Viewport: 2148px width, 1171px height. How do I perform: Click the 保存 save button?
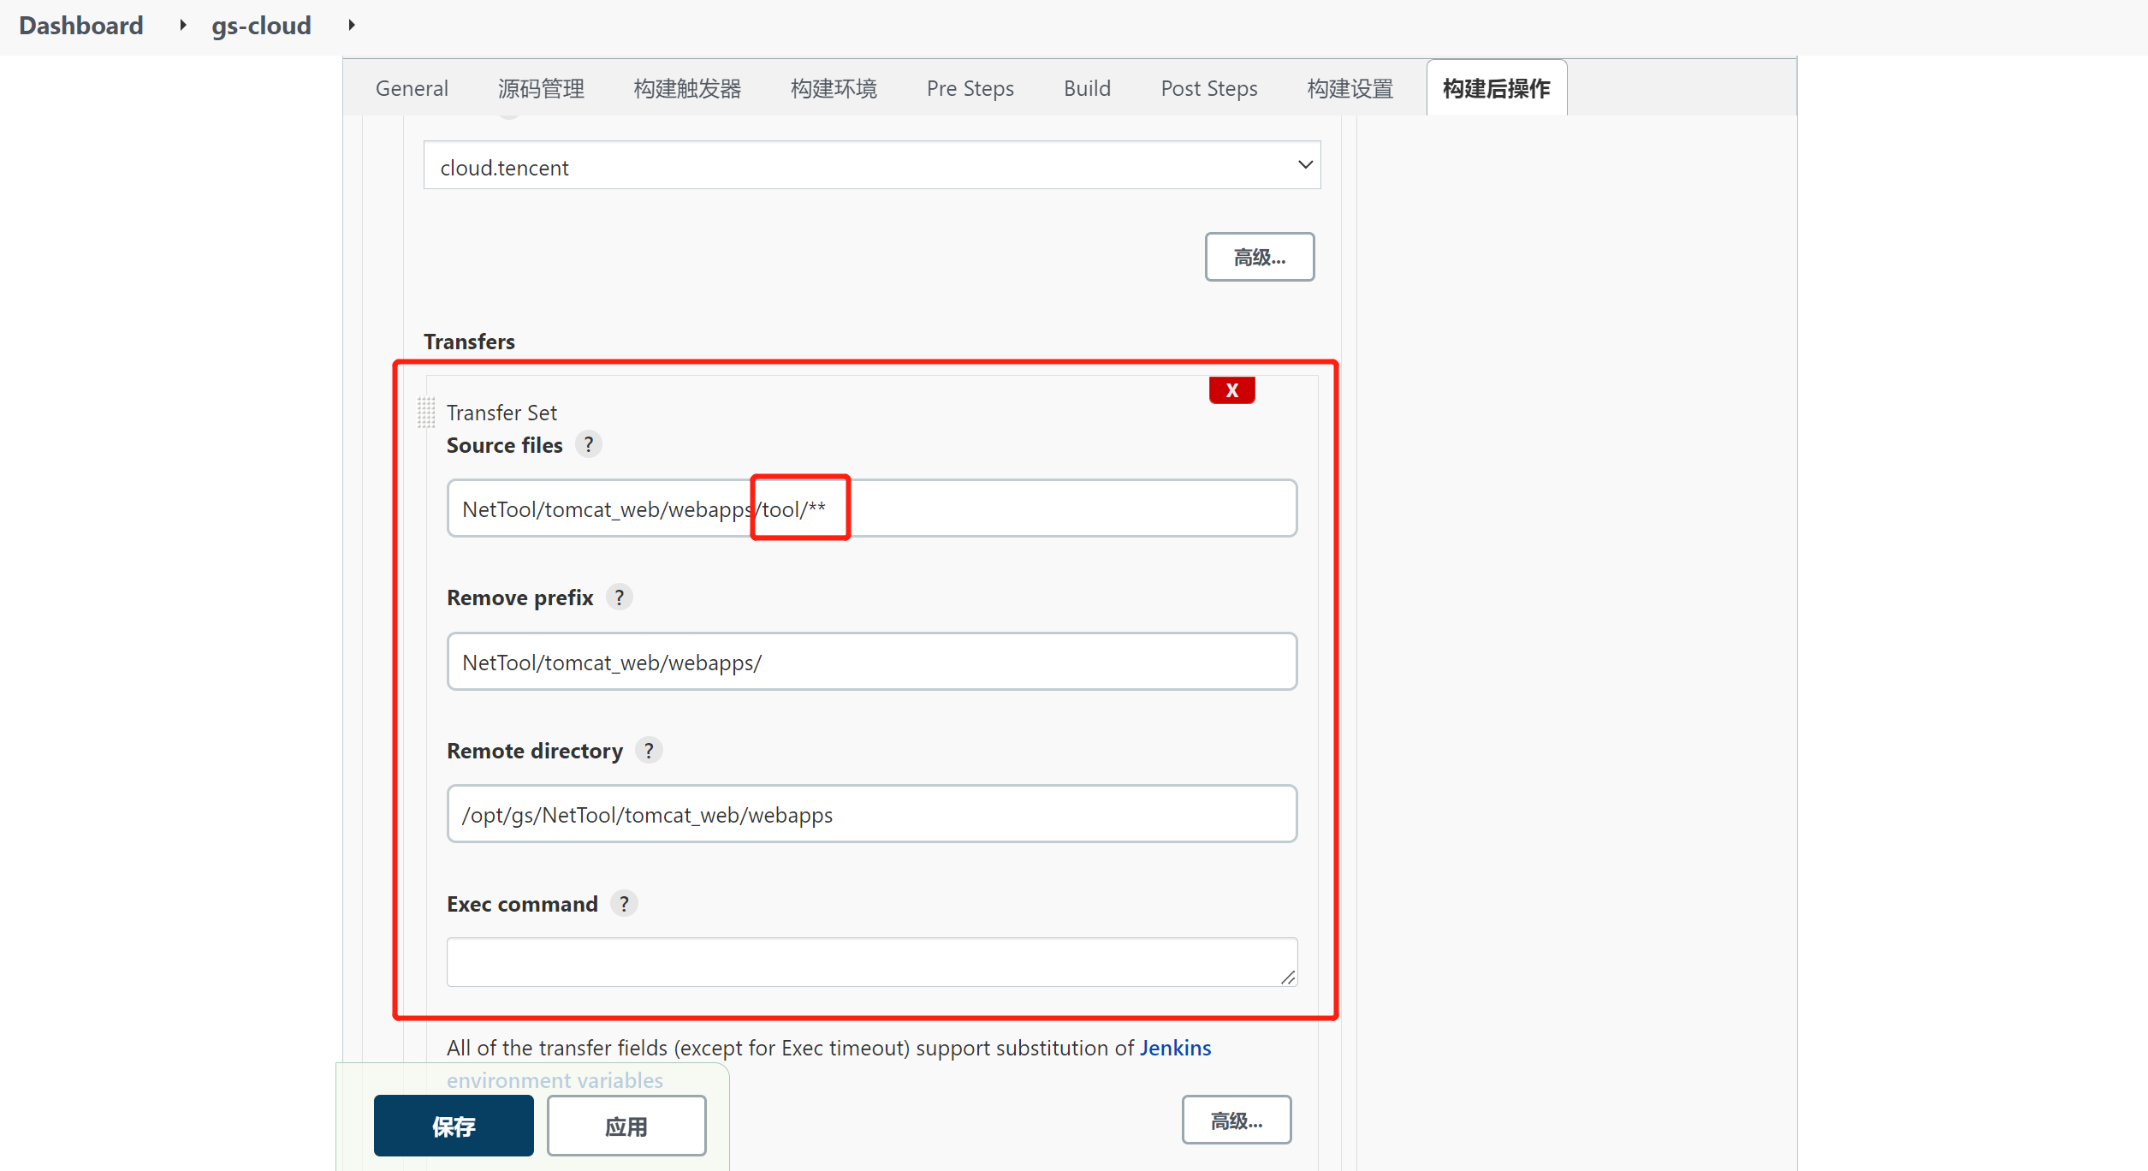coord(454,1126)
